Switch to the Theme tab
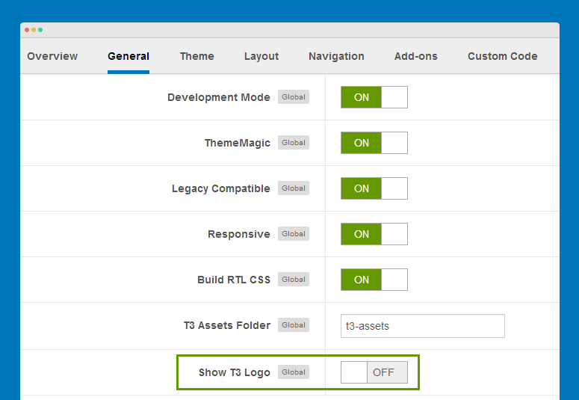The image size is (579, 400). 196,56
